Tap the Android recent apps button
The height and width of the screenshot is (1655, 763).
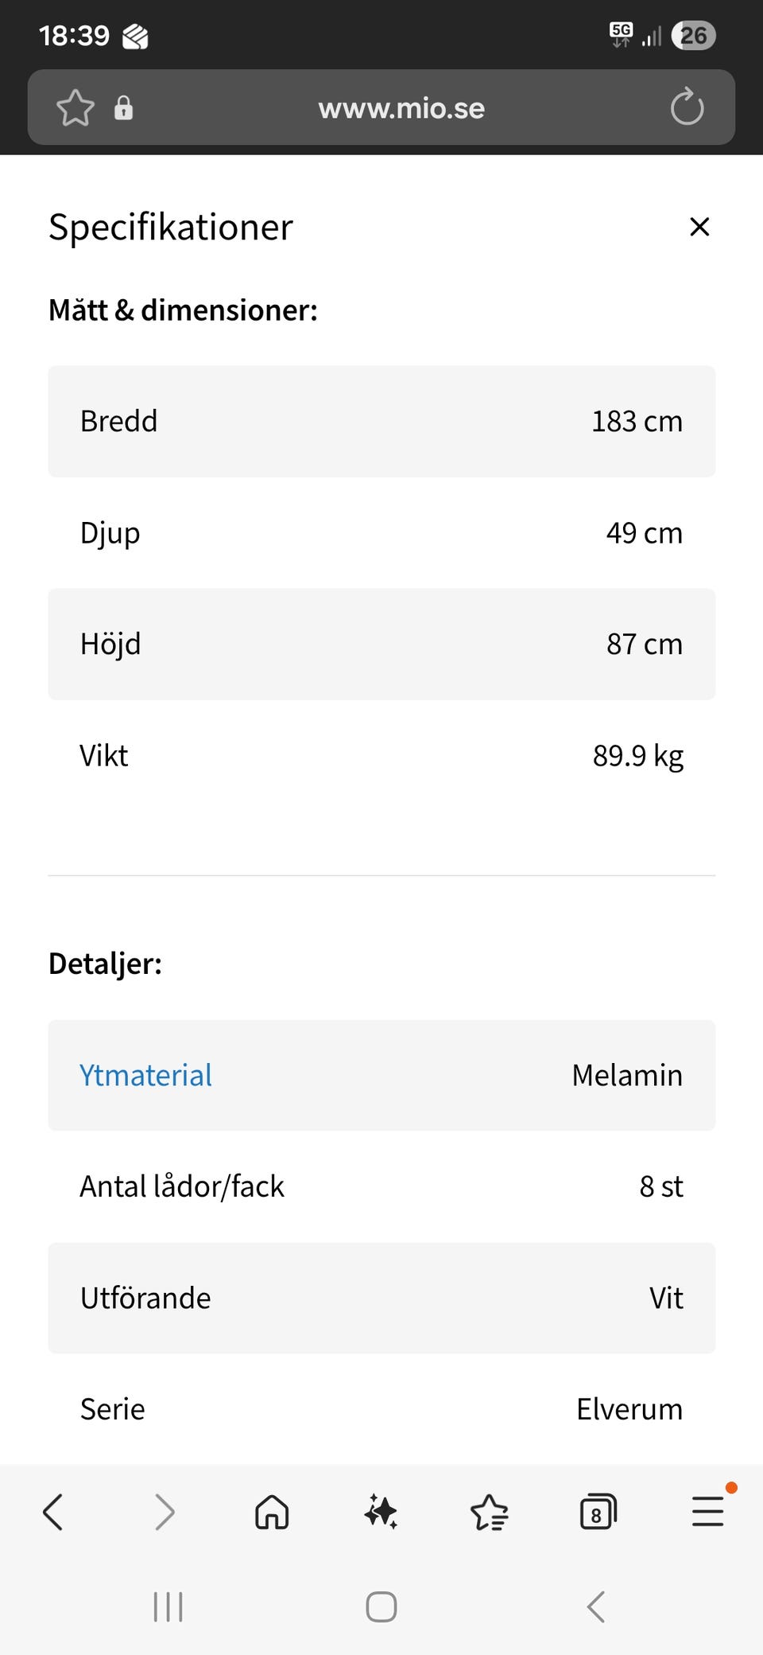click(168, 1606)
